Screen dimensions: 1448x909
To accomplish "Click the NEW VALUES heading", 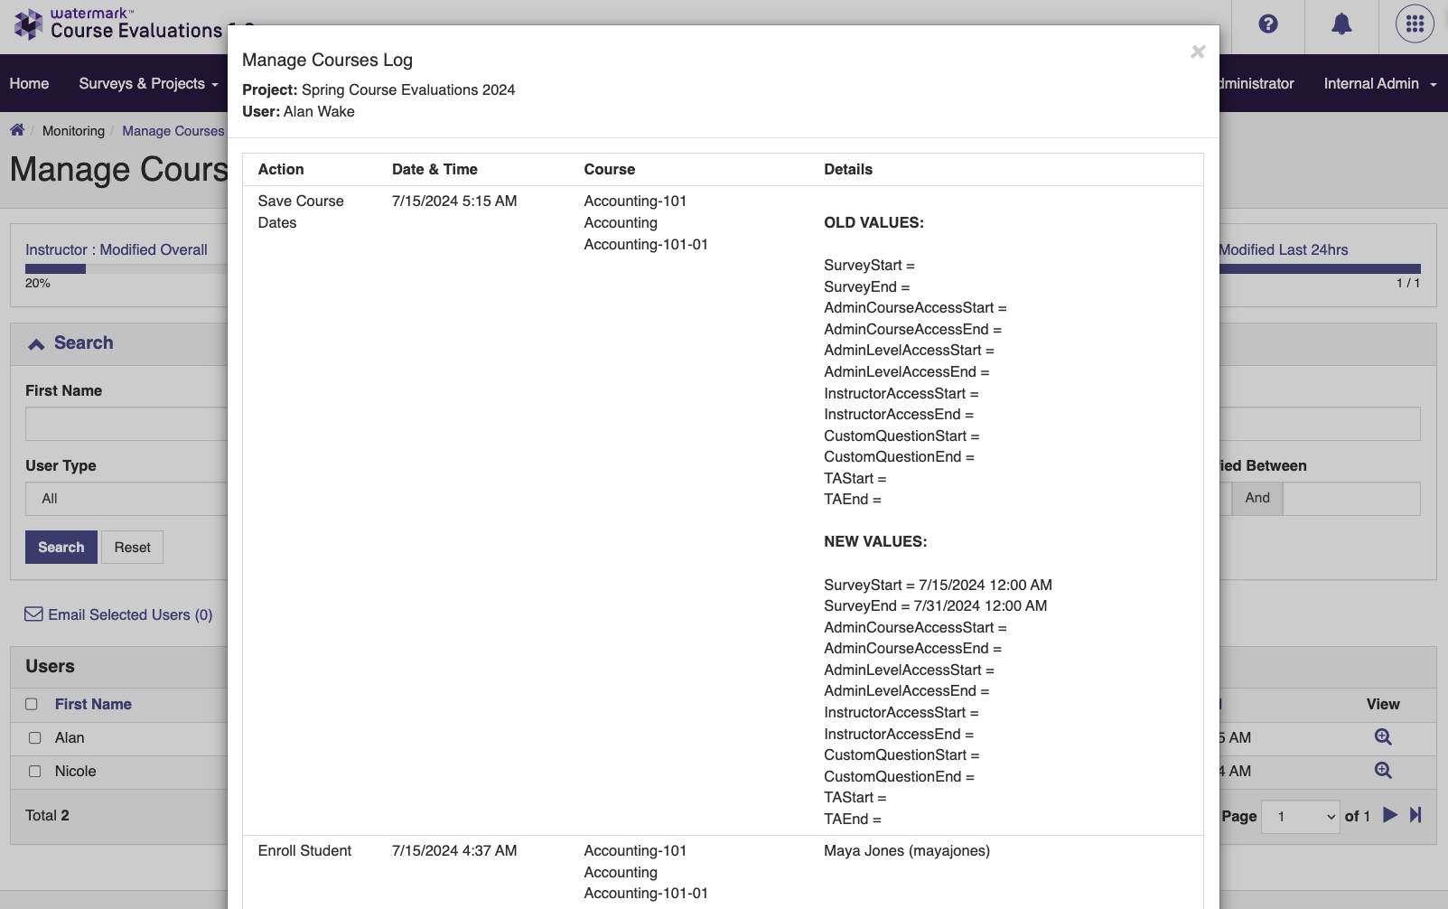I will tap(875, 541).
